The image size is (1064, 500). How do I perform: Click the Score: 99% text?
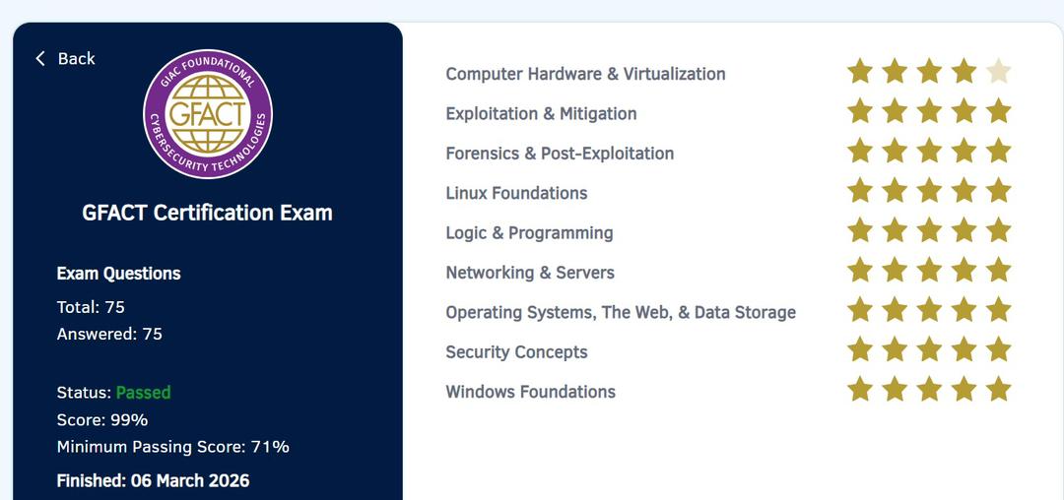[102, 420]
